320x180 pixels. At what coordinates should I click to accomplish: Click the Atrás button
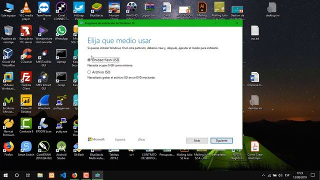tap(196, 140)
